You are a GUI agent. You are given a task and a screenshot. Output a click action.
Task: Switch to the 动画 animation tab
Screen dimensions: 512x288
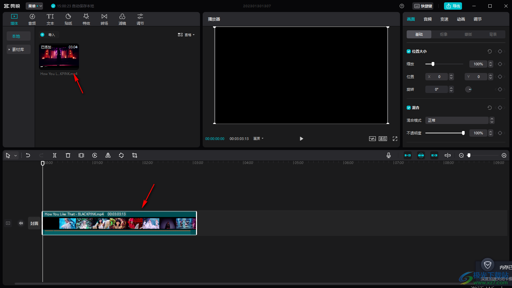[x=461, y=19]
